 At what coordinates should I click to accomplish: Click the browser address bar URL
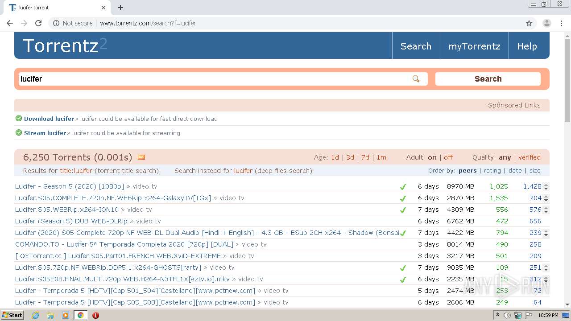point(148,23)
